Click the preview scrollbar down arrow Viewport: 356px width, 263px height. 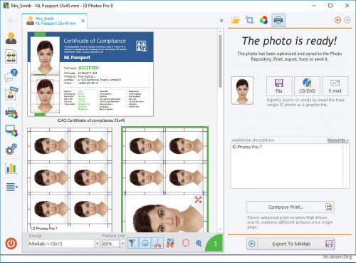click(x=220, y=230)
